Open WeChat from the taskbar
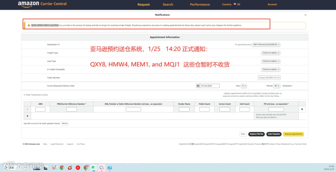 pyautogui.click(x=94, y=168)
